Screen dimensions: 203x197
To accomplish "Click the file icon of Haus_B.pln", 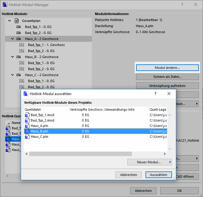I will point(27,131).
